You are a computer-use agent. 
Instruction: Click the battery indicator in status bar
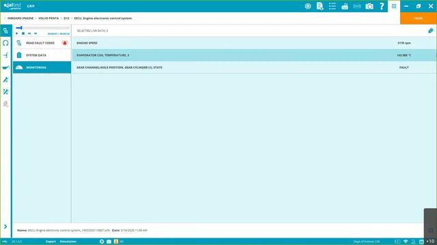[x=397, y=242]
